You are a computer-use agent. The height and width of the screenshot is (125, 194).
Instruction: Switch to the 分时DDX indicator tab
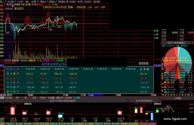tap(43, 98)
